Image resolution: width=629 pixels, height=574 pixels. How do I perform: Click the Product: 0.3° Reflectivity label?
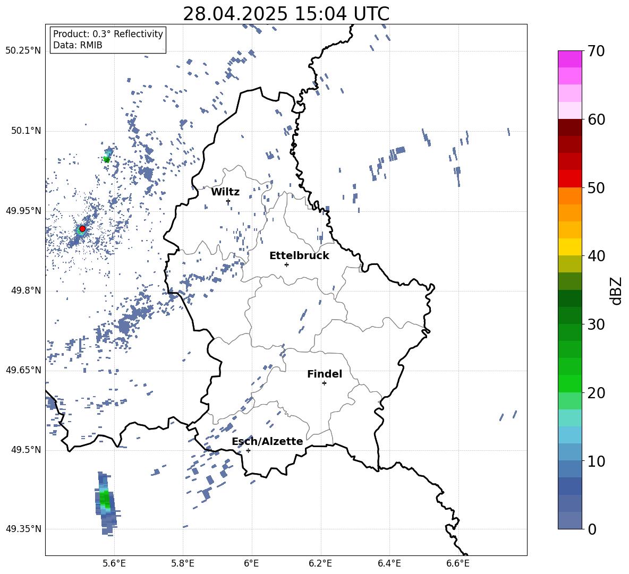(108, 33)
